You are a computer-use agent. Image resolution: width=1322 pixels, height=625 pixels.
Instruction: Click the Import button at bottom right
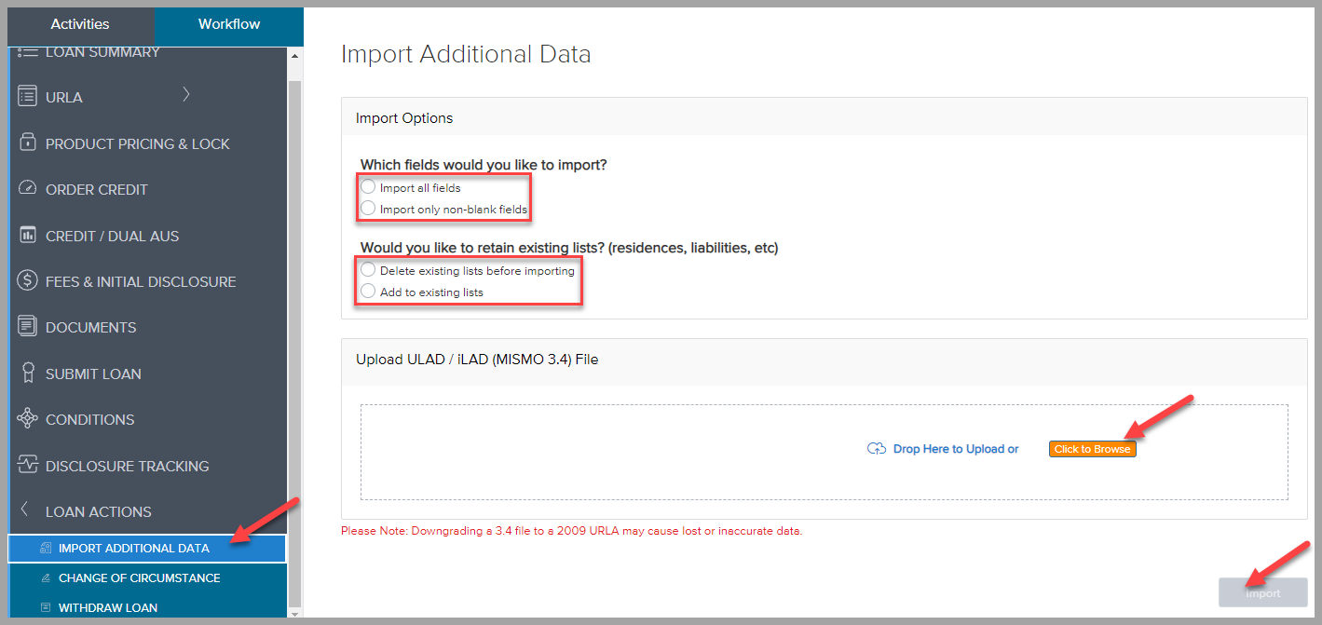tap(1263, 593)
